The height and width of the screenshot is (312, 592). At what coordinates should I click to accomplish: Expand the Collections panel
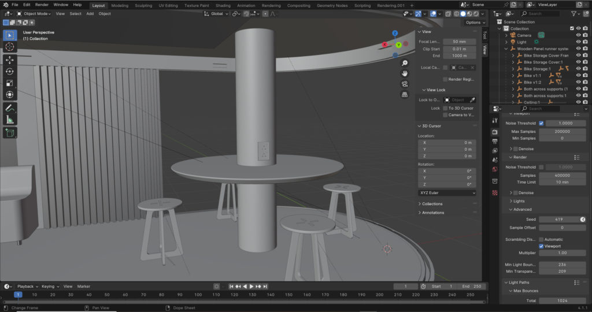(432, 204)
